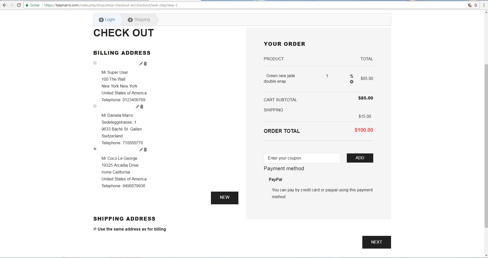
Task: Edit the Coco Le George address
Action: pos(141,150)
